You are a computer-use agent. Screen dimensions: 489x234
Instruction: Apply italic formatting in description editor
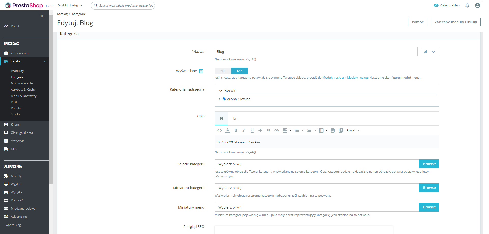[244, 130]
